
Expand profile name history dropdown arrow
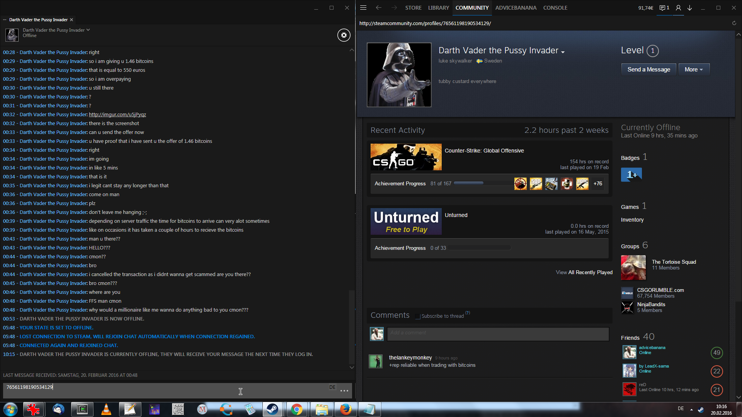(x=563, y=52)
